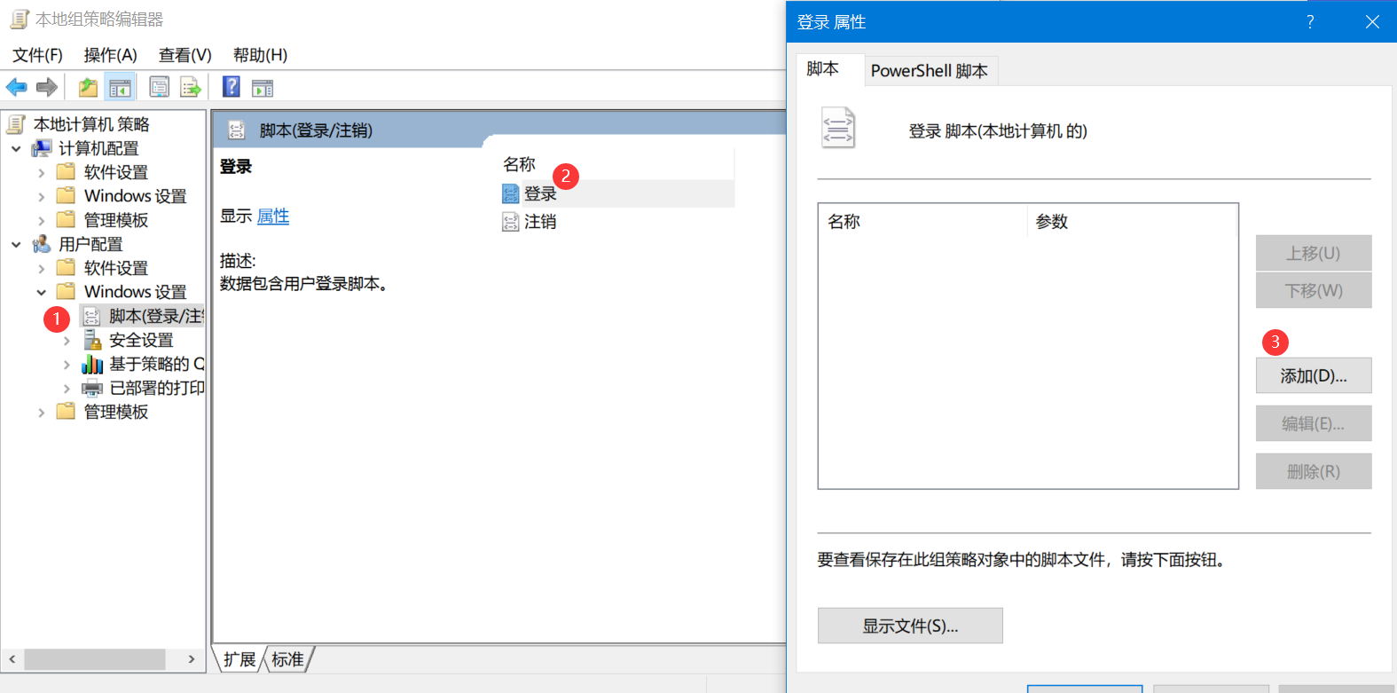The width and height of the screenshot is (1397, 693).
Task: Open the 查看(V) menu
Action: tap(185, 55)
